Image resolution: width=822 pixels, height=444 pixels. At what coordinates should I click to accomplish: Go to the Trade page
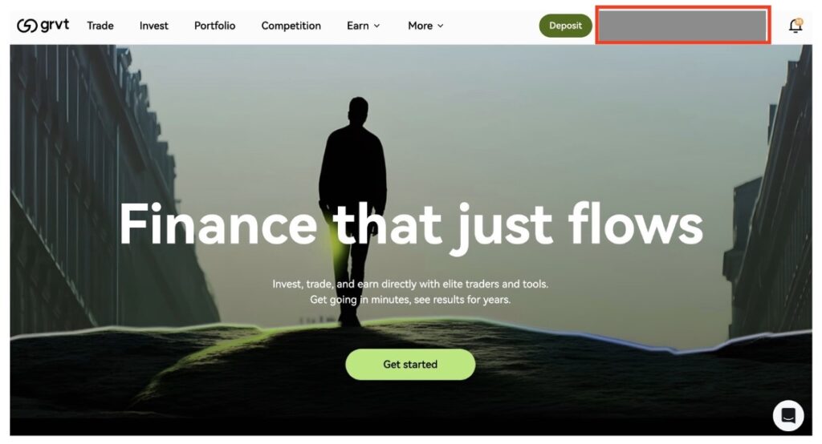(100, 26)
